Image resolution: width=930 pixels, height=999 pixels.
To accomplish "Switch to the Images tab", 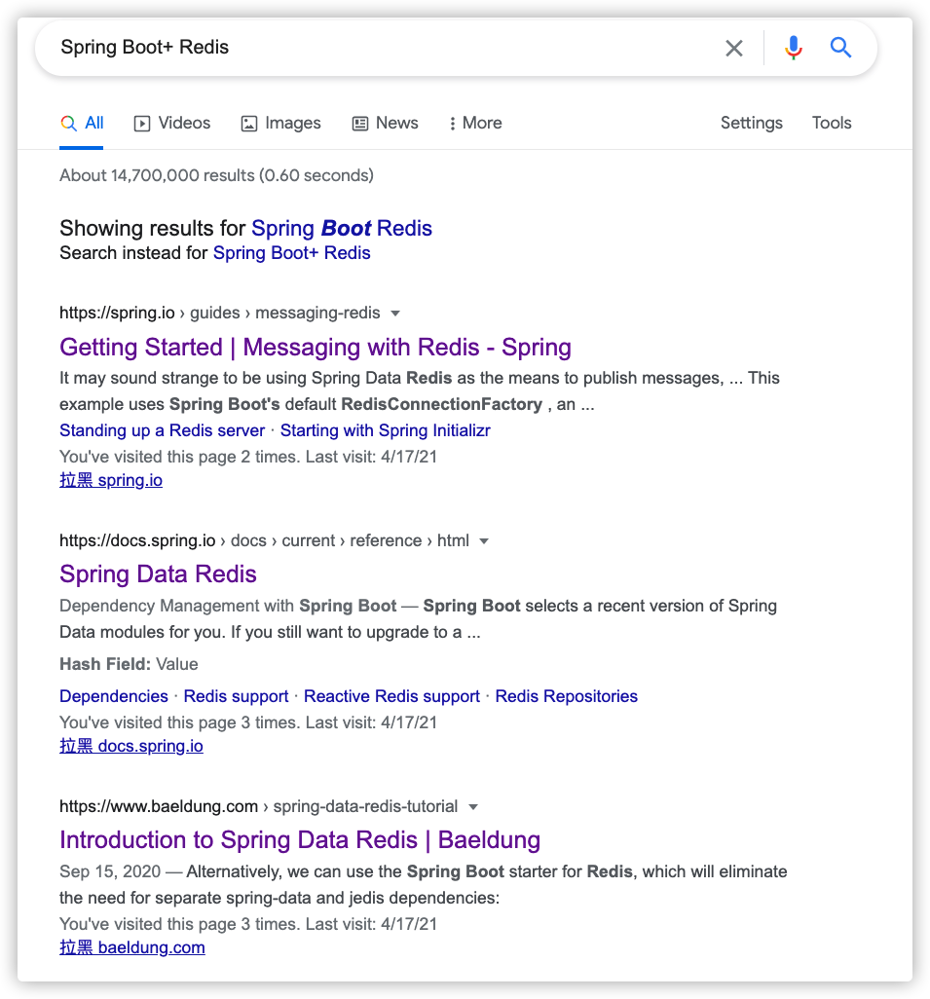I will [x=280, y=123].
